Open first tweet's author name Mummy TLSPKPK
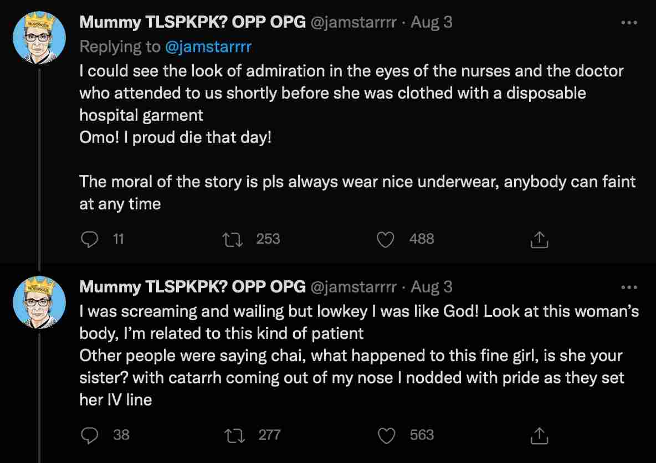Viewport: 656px width, 463px height. (192, 22)
